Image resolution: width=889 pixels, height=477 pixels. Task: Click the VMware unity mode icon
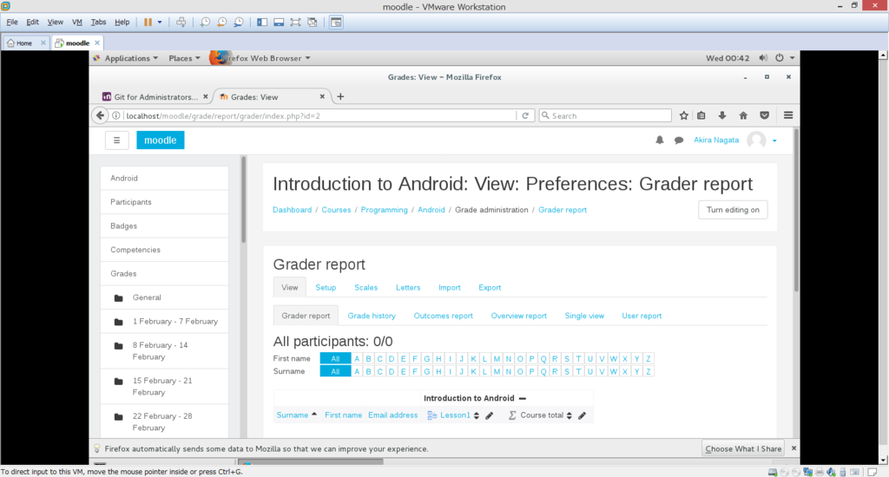point(313,22)
